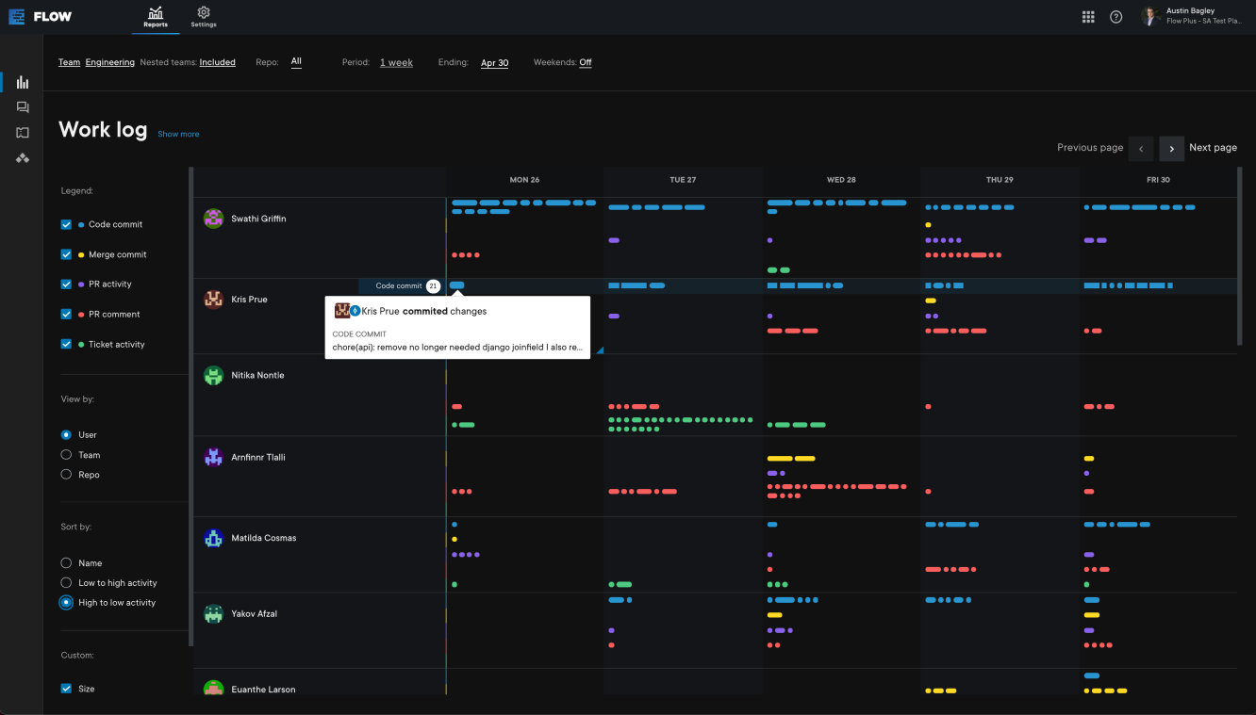
Task: Click Kris Prue avatar in the tooltip
Action: (342, 310)
